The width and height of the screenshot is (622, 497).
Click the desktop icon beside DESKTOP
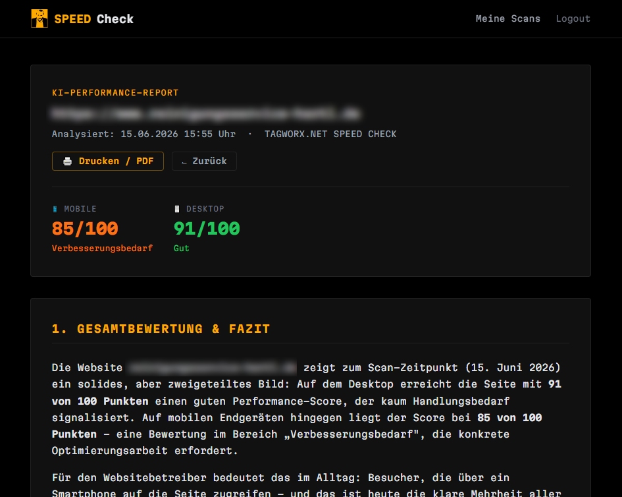click(177, 209)
